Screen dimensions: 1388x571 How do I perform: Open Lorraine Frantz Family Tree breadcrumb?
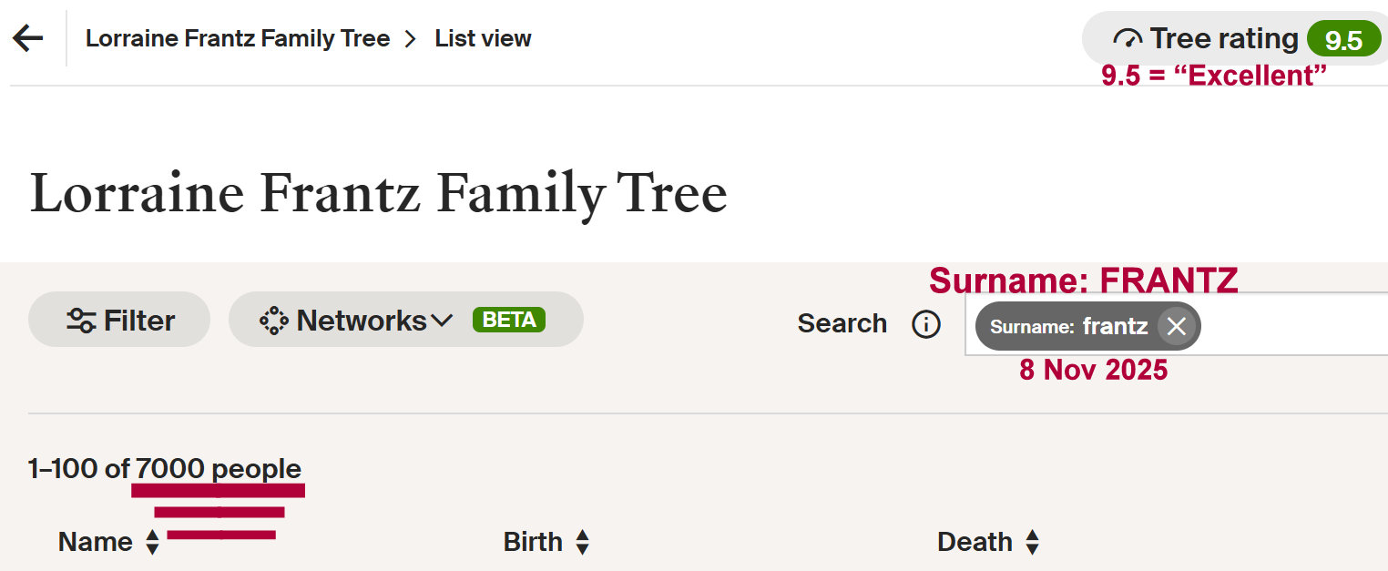(x=238, y=38)
